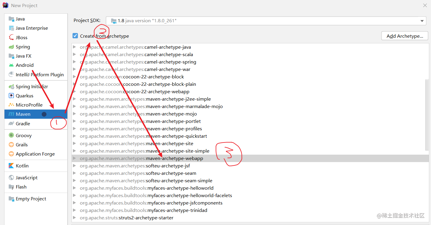The height and width of the screenshot is (225, 431).
Task: Expand struts2-archetype-starter node
Action: point(74,218)
